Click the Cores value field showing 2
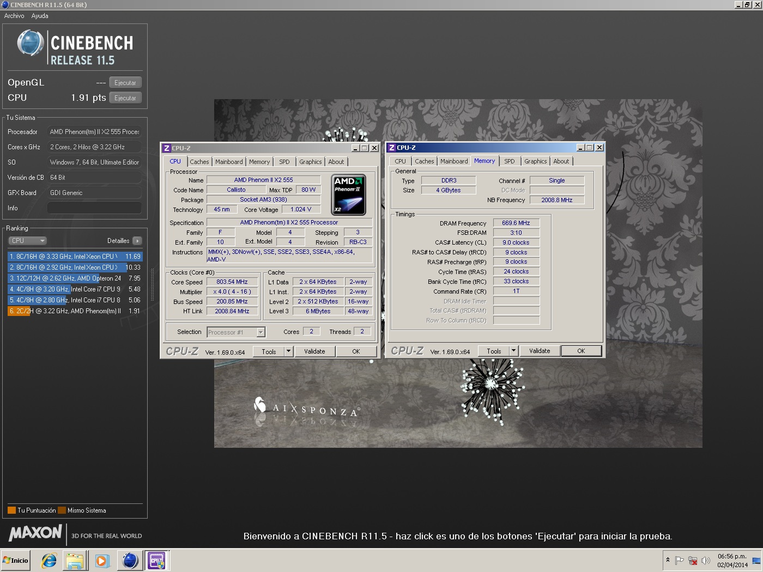The image size is (763, 572). (x=311, y=331)
